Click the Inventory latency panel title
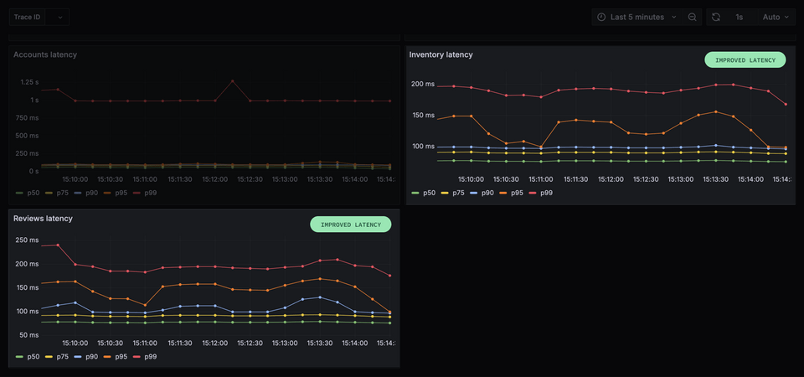The width and height of the screenshot is (804, 377). tap(441, 54)
